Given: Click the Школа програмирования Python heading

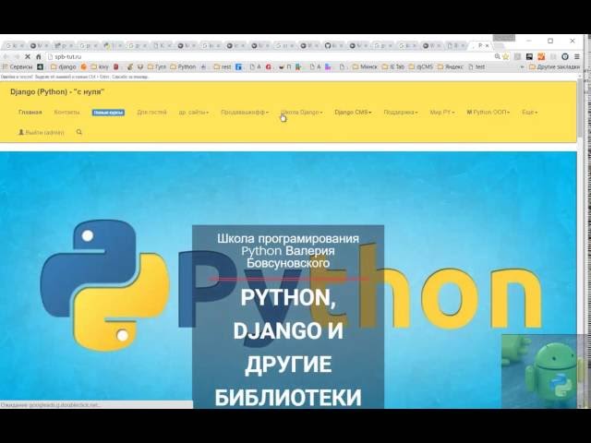Looking at the screenshot, I should click(288, 250).
